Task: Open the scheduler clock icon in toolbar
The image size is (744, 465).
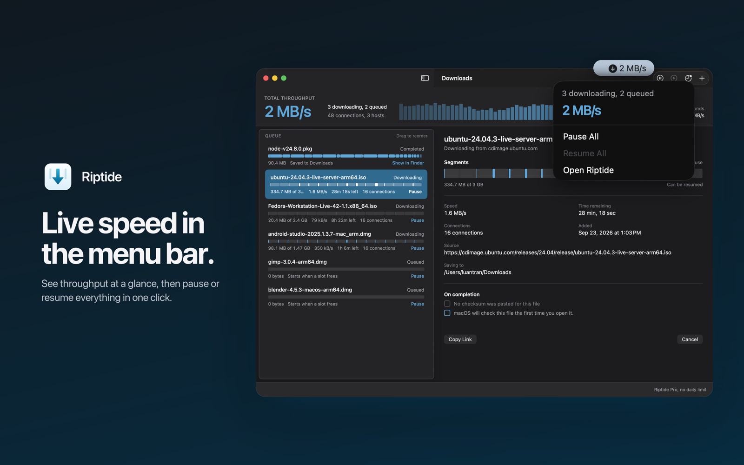Action: [688, 78]
